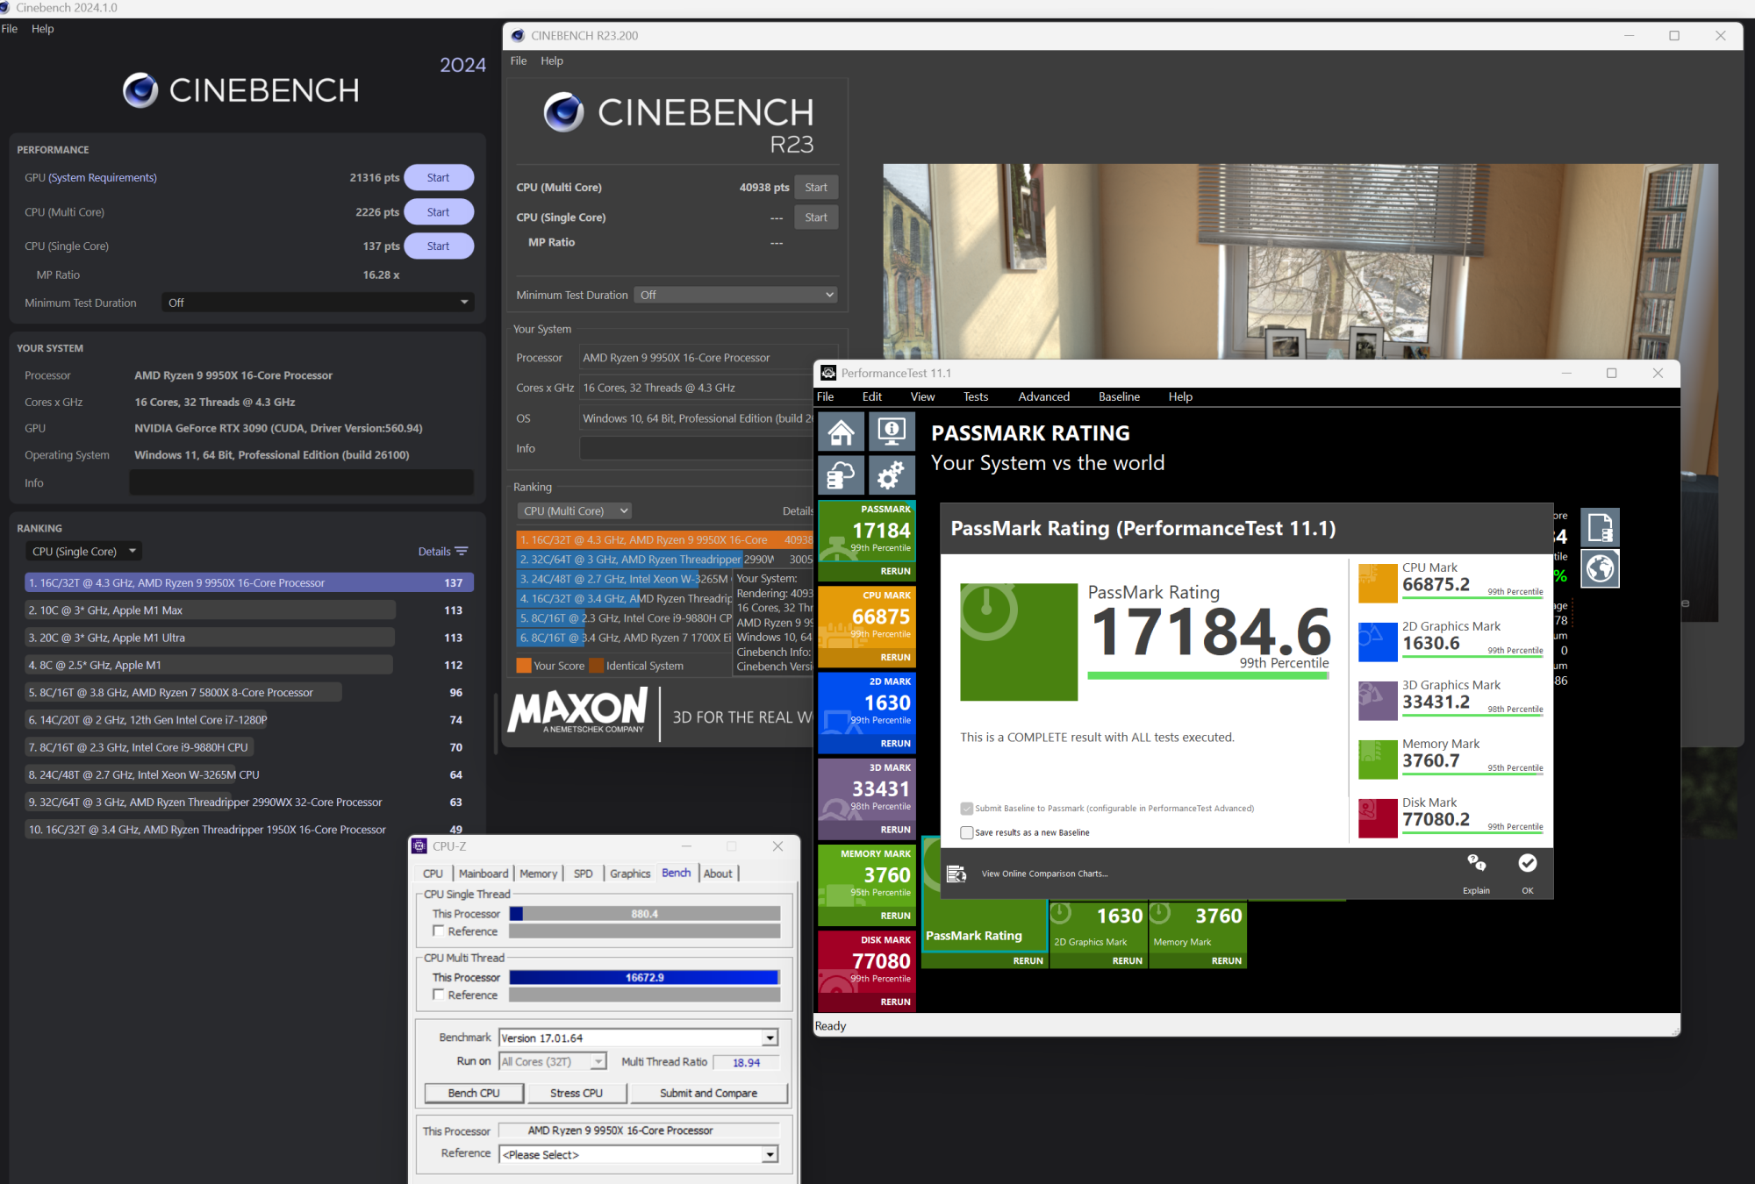
Task: Switch to the Mainboard tab in CPU-Z
Action: tap(484, 874)
